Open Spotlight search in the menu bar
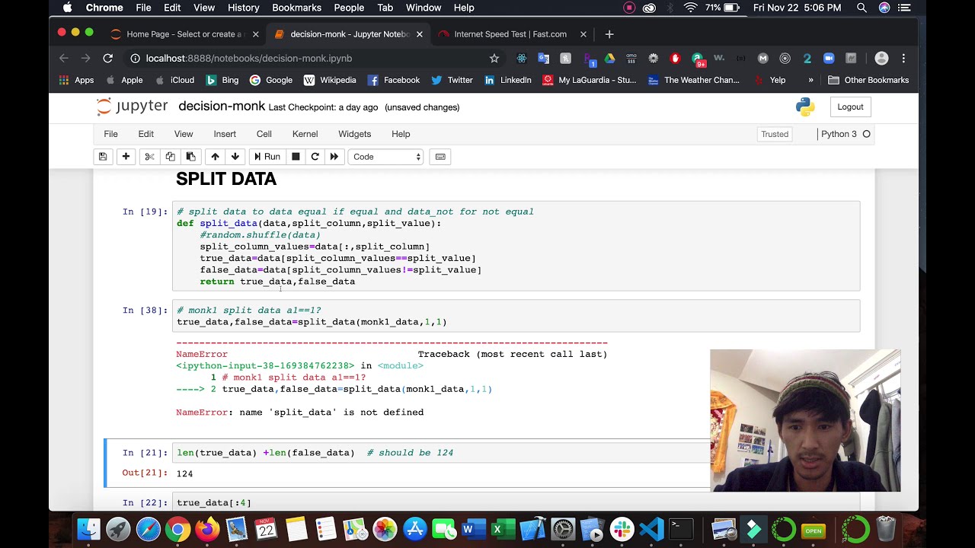Screen dimensions: 975x548 862,8
